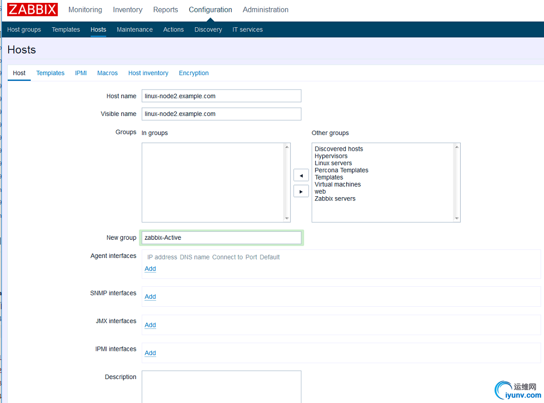Image resolution: width=544 pixels, height=403 pixels.
Task: Select Virtual machines in Other groups
Action: [338, 184]
